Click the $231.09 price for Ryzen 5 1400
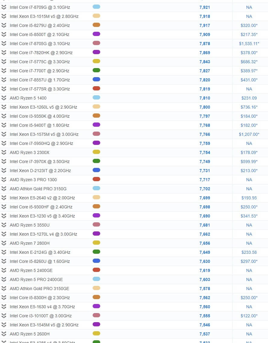This screenshot has width=268, height=343. [249, 98]
